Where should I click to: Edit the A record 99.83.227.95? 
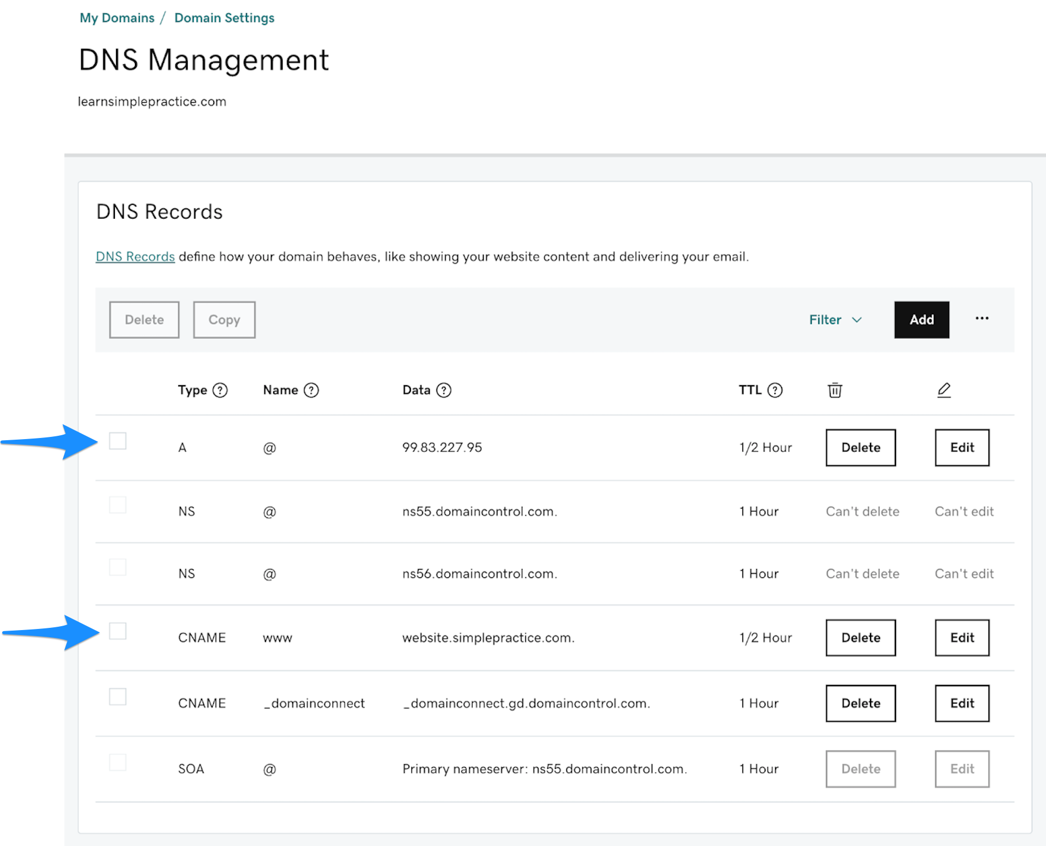point(962,447)
